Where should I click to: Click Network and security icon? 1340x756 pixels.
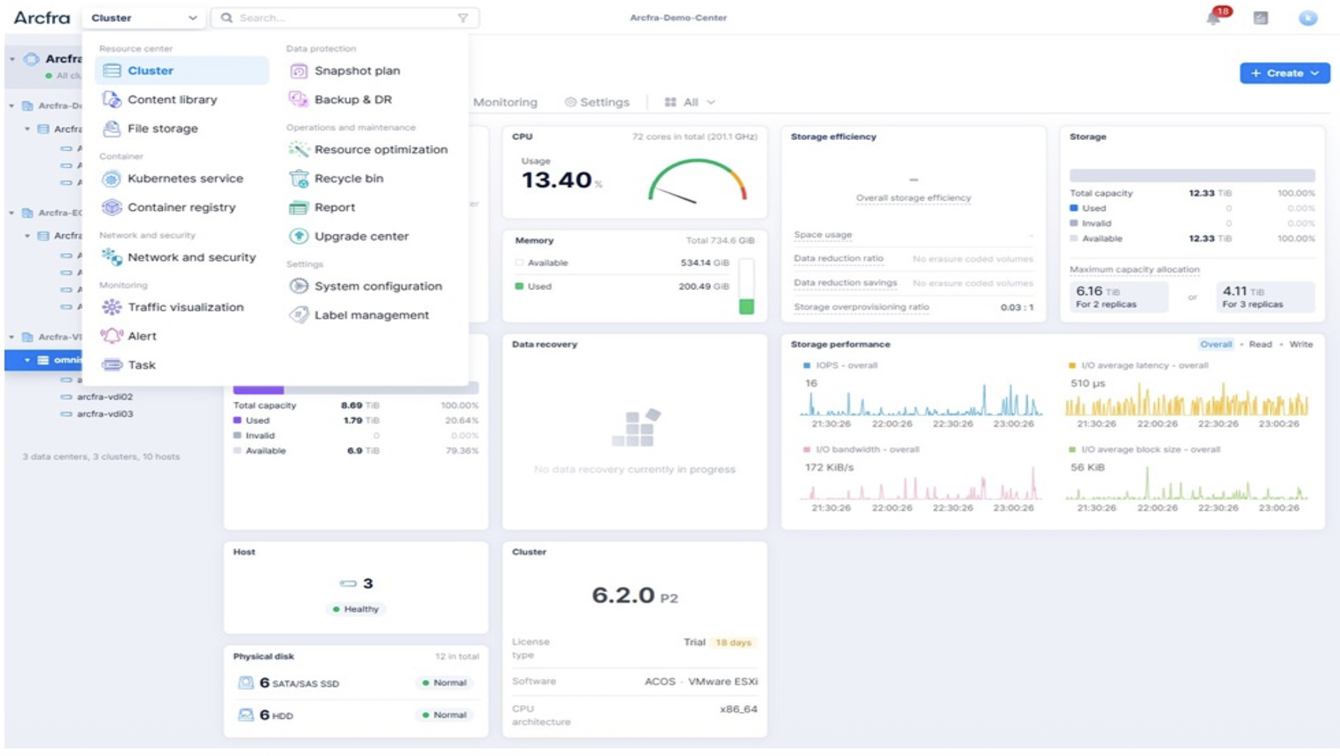point(112,257)
